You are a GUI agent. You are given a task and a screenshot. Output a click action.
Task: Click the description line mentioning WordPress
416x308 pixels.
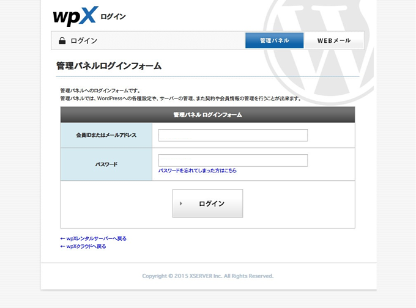pyautogui.click(x=180, y=98)
